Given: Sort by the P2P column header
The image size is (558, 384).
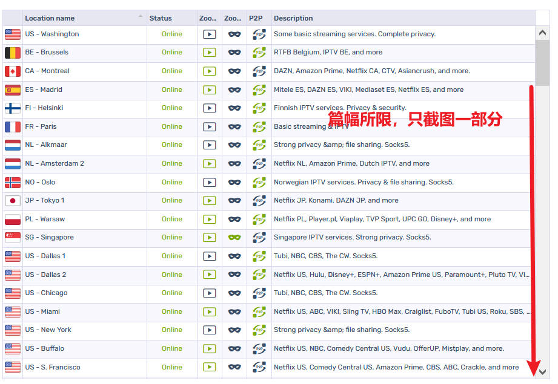Looking at the screenshot, I should click(256, 18).
